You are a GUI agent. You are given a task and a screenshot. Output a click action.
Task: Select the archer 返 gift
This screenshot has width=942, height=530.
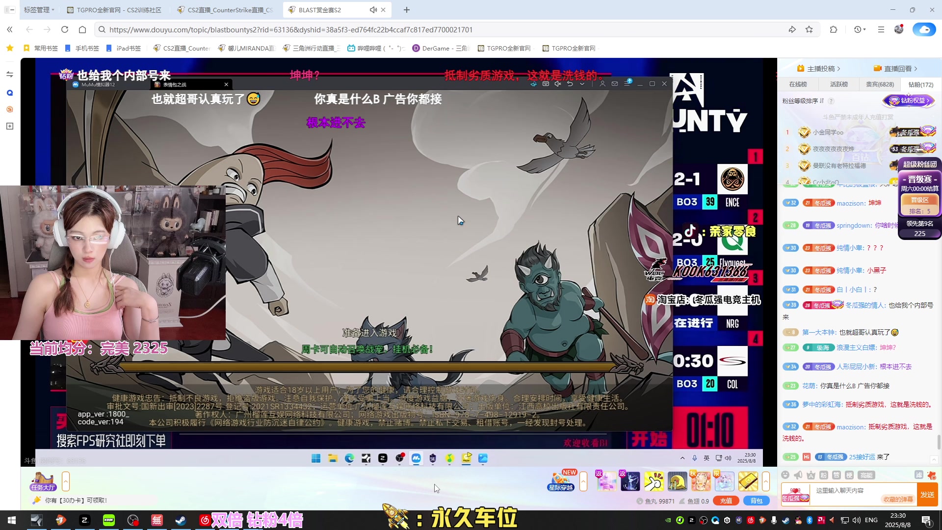(x=630, y=481)
